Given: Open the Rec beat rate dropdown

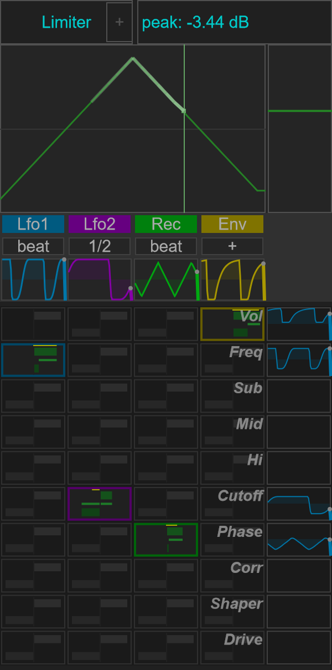Looking at the screenshot, I should pos(166,246).
